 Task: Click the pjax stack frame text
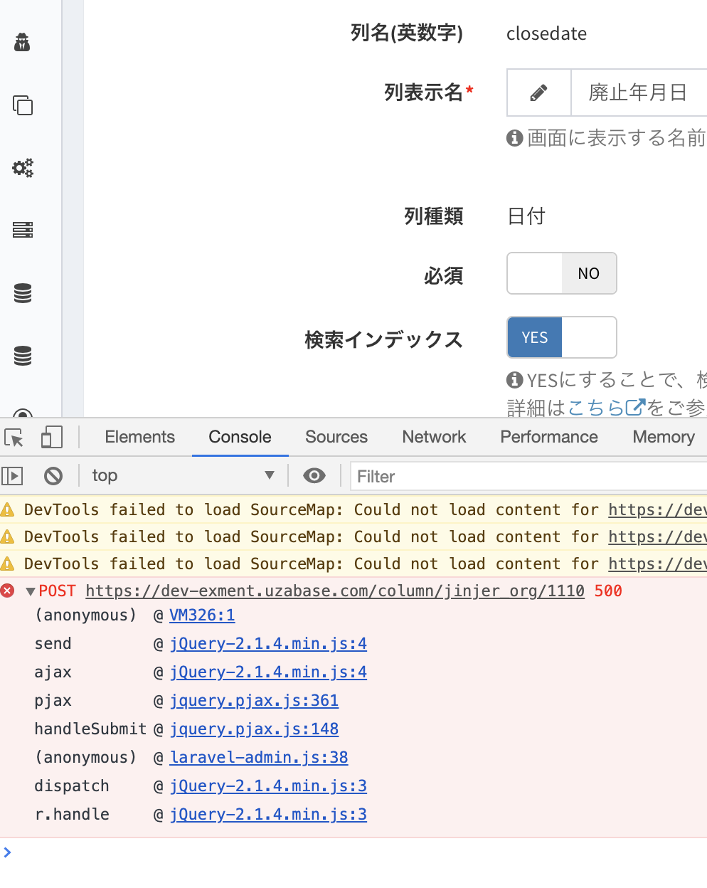[53, 701]
